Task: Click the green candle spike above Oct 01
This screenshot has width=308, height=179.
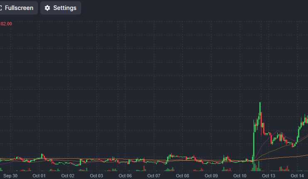Action: coord(42,155)
